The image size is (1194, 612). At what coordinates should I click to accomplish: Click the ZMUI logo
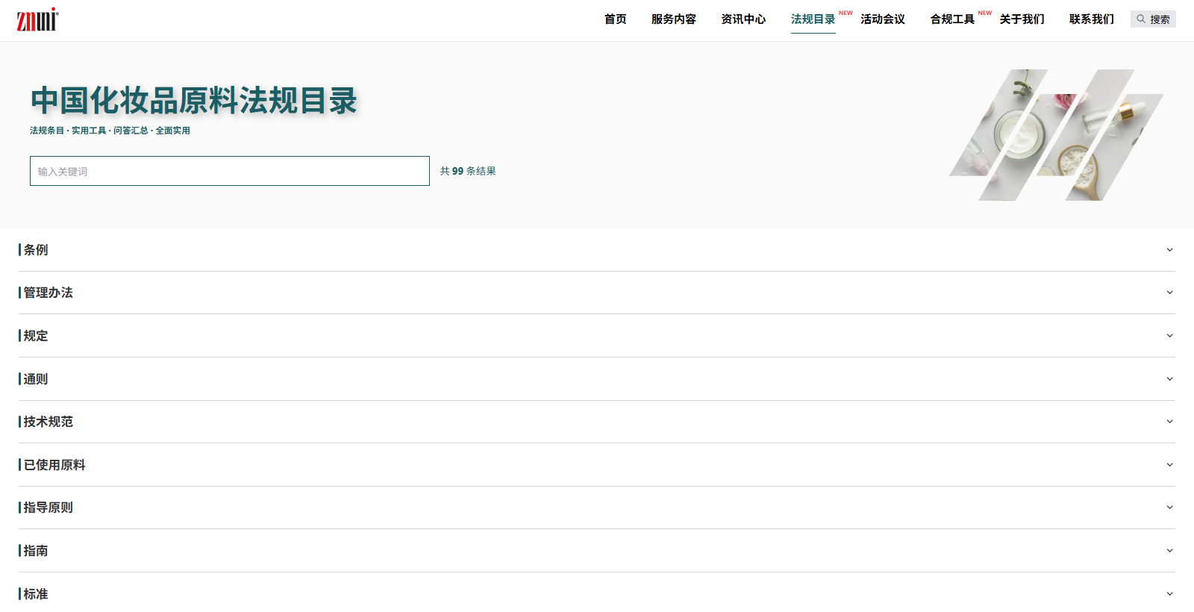click(x=37, y=20)
